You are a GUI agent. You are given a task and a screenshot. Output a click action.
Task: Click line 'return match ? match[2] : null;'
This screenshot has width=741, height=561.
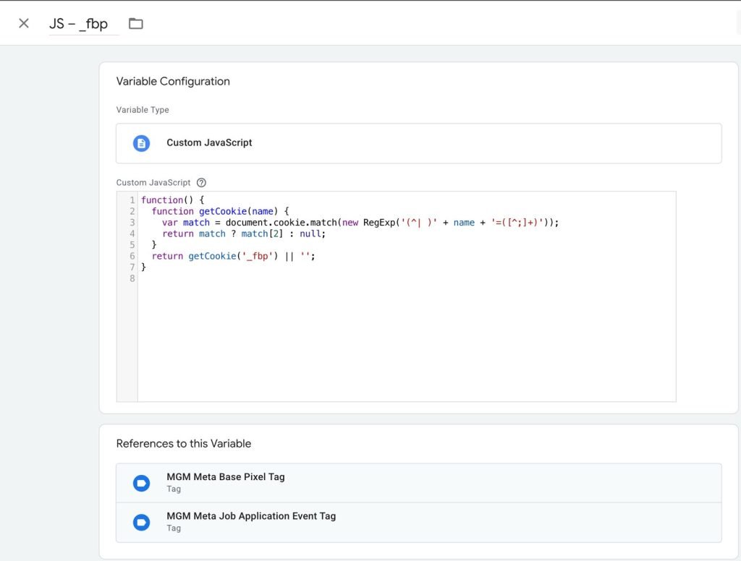pyautogui.click(x=244, y=234)
